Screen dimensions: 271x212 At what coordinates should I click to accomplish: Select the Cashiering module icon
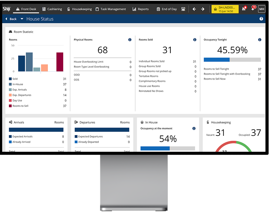point(52,9)
